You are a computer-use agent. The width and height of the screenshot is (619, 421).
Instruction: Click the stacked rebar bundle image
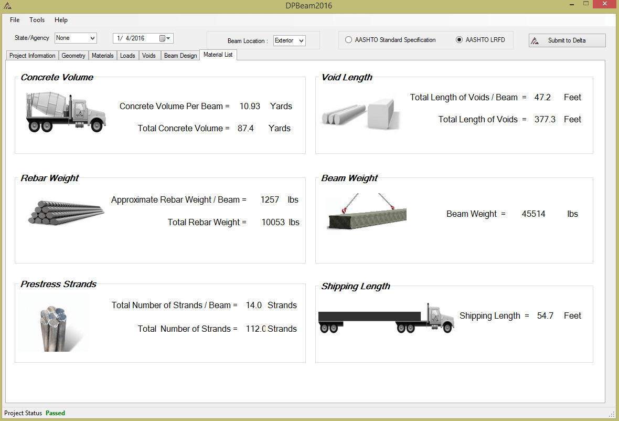pyautogui.click(x=66, y=213)
